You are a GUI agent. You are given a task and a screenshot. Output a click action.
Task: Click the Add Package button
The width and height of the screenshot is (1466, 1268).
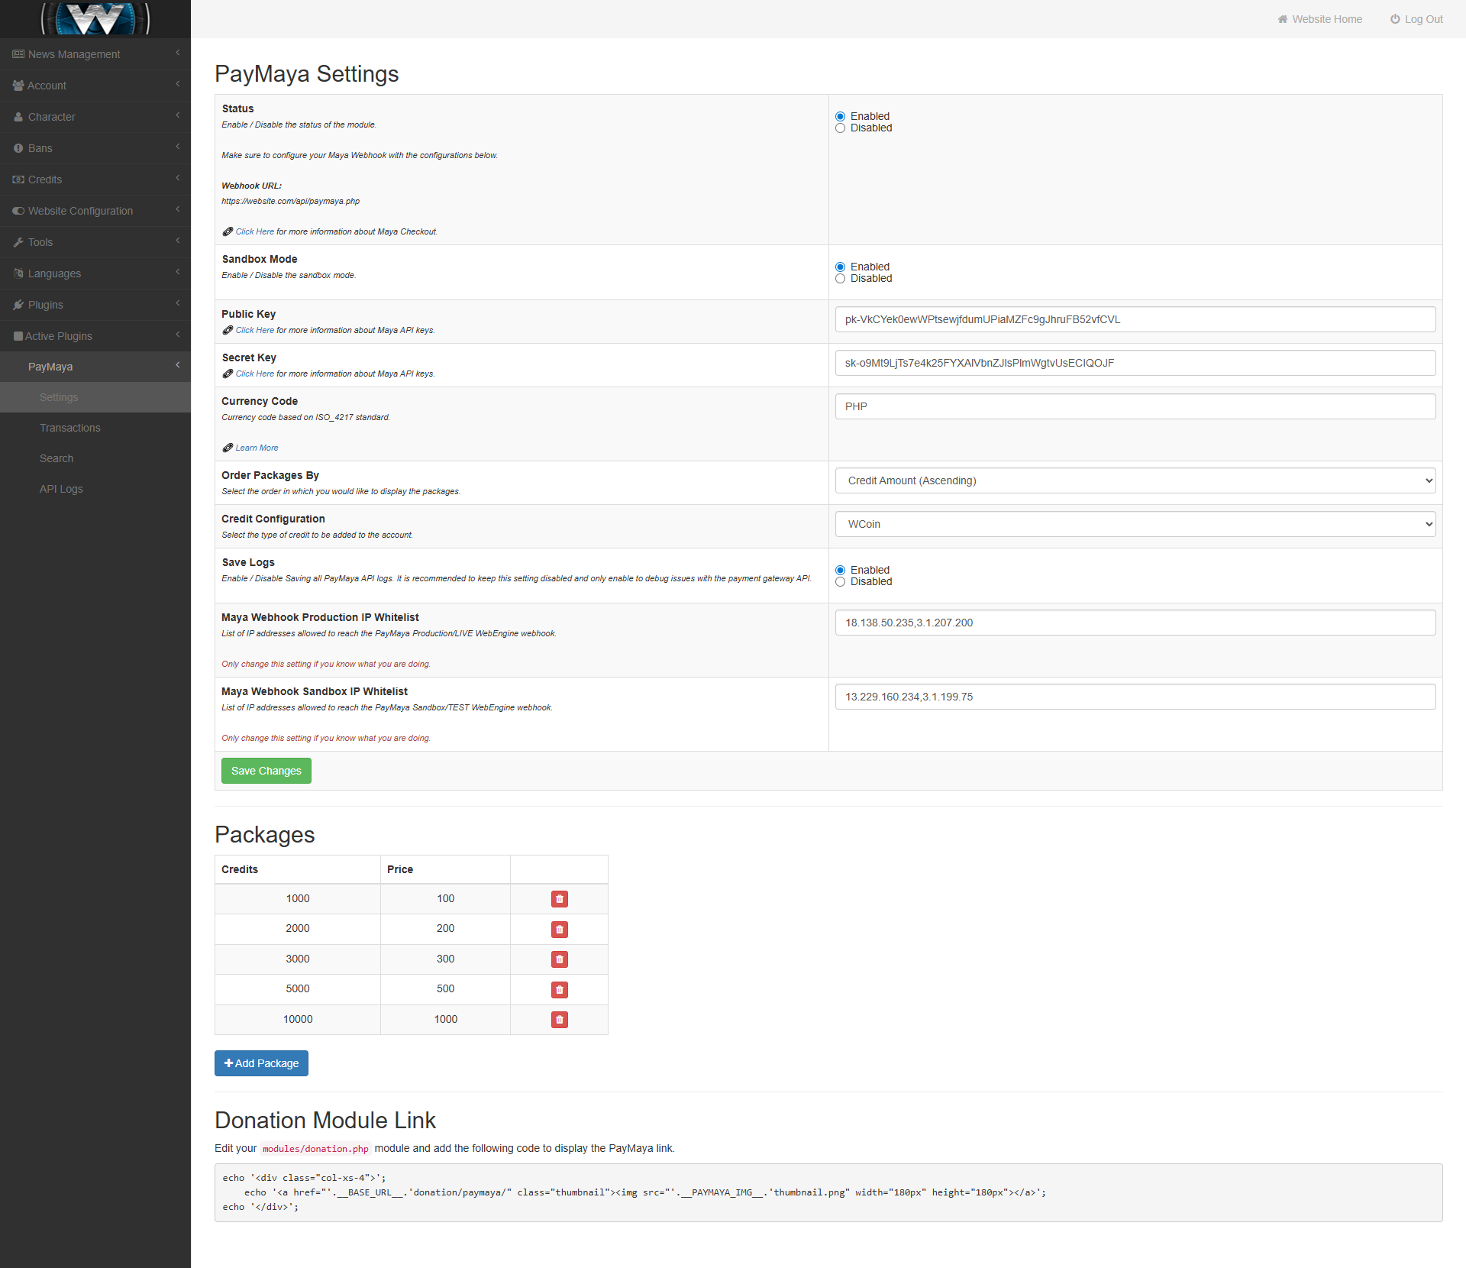point(261,1063)
